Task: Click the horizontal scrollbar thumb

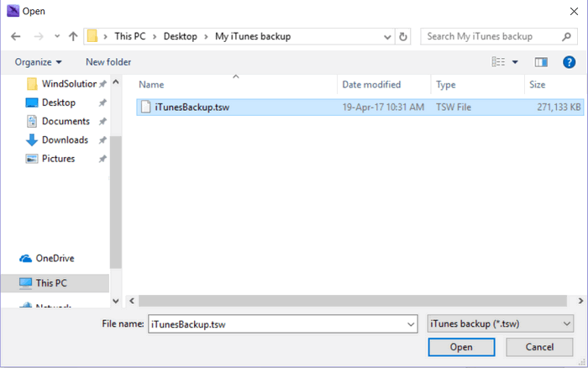Action: [353, 301]
